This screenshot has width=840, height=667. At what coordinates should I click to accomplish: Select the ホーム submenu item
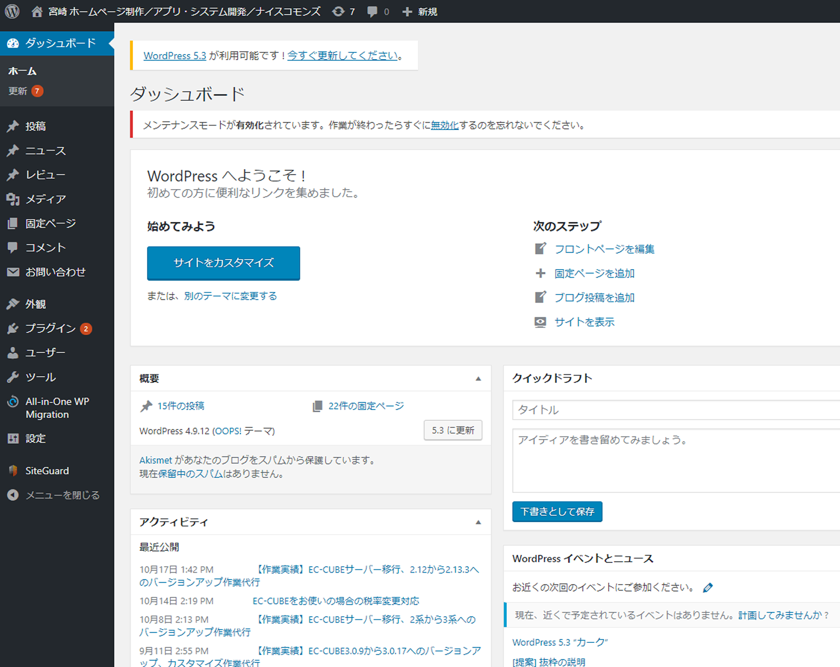[x=22, y=71]
